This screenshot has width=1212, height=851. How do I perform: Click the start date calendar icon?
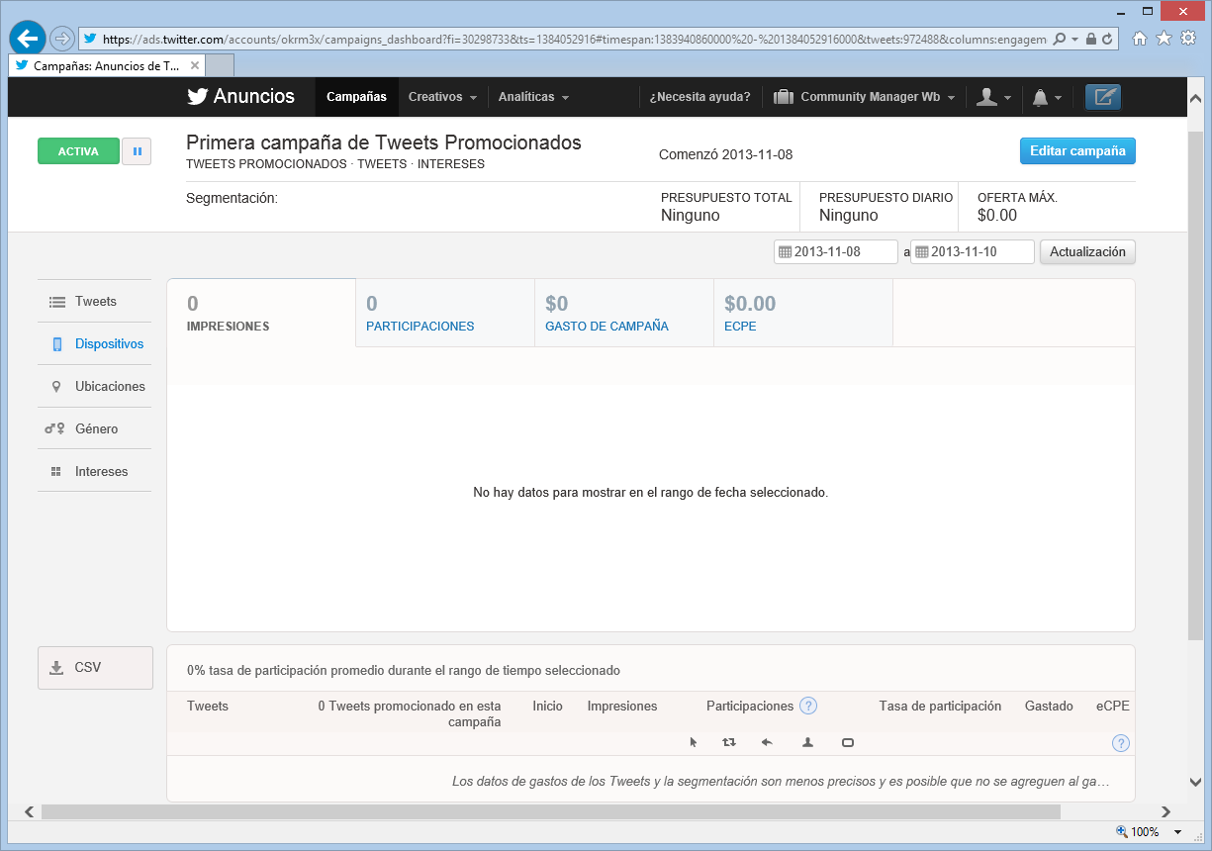[x=785, y=252]
